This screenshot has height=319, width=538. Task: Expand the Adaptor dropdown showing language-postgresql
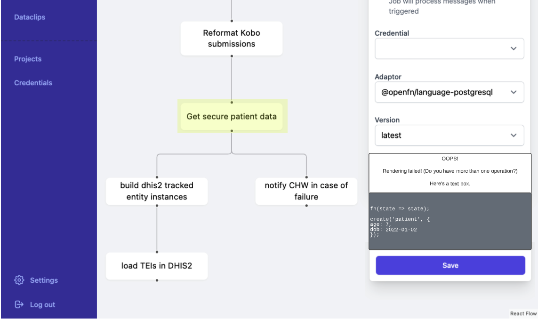point(450,92)
